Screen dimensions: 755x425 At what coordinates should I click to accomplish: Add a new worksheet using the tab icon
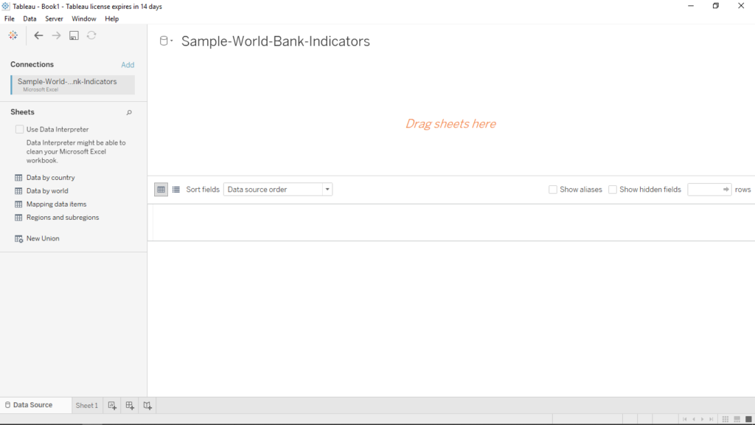(112, 405)
